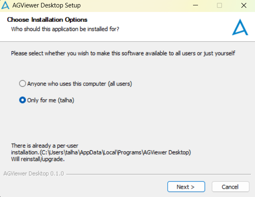This screenshot has height=197, width=255.
Task: Cancel the installation
Action: click(x=230, y=187)
